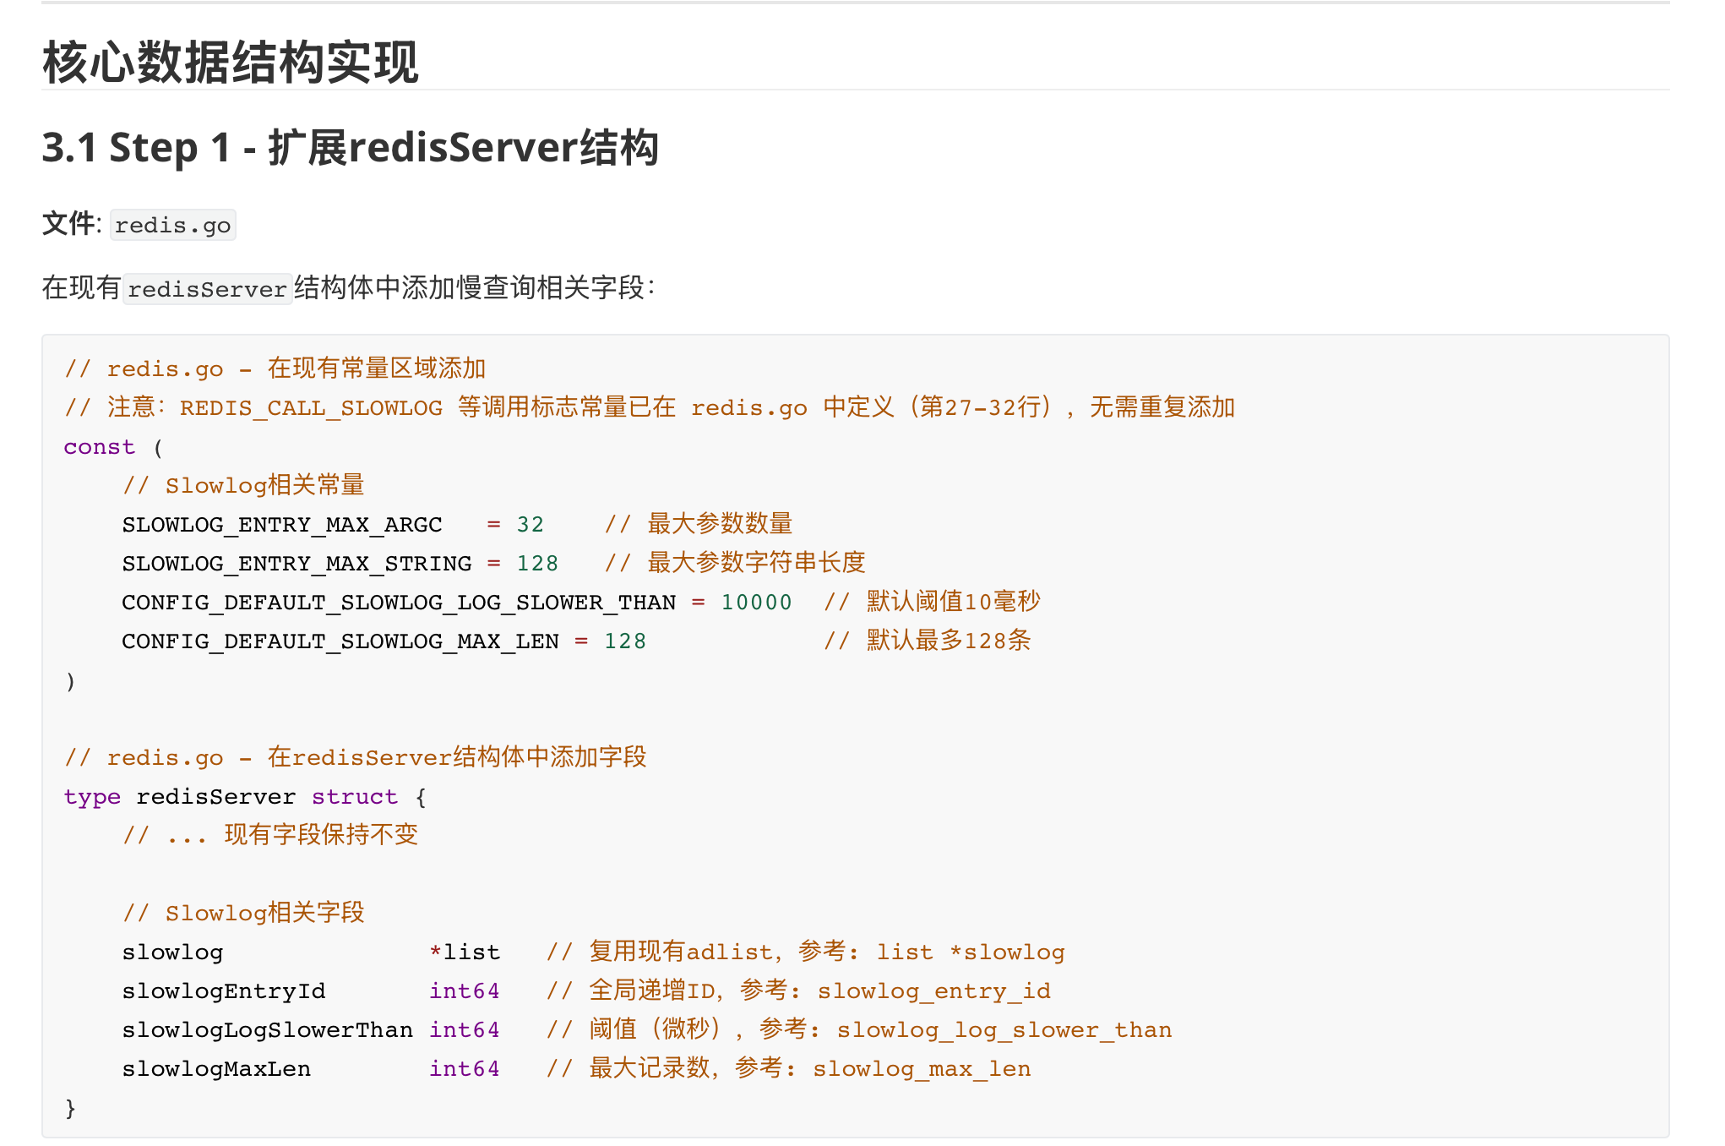Click the comment referencing slowlog_max_len
This screenshot has height=1146, width=1725.
788,1069
